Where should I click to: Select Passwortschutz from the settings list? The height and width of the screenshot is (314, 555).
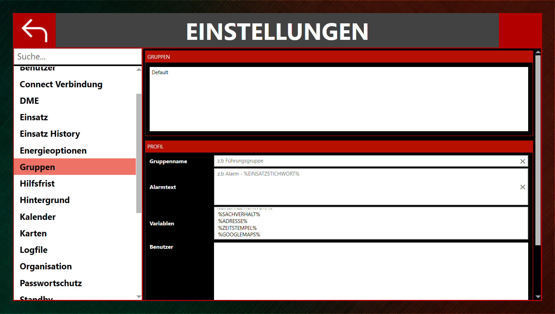coord(51,283)
